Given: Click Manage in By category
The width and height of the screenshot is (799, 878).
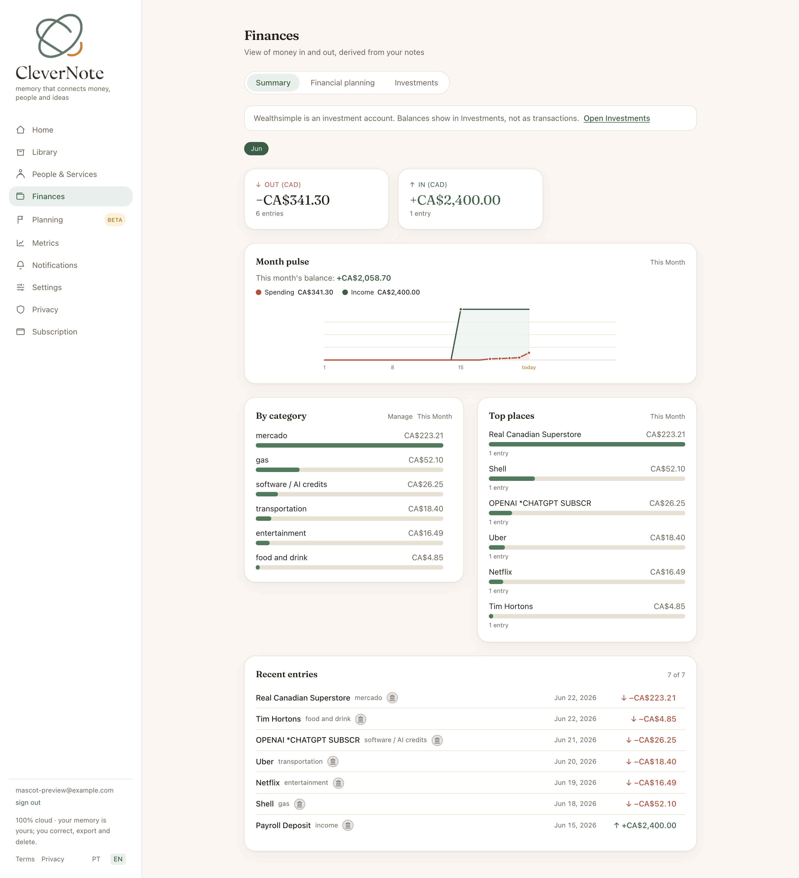Looking at the screenshot, I should coord(400,417).
